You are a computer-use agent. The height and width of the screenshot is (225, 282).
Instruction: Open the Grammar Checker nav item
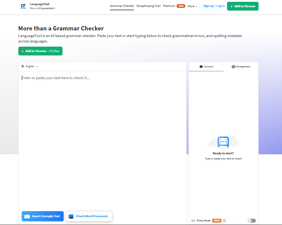point(122,6)
